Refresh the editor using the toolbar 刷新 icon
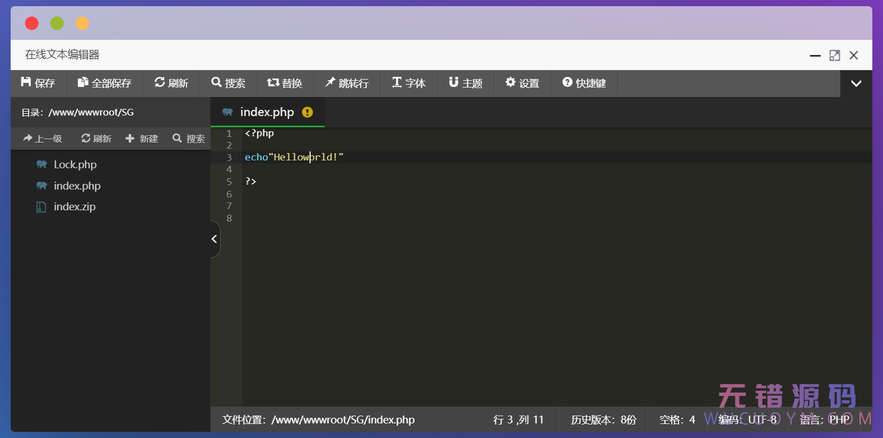883x438 pixels. pyautogui.click(x=160, y=82)
